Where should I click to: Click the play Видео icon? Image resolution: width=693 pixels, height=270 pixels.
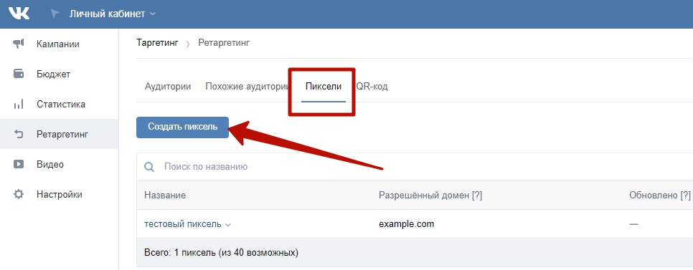(19, 164)
